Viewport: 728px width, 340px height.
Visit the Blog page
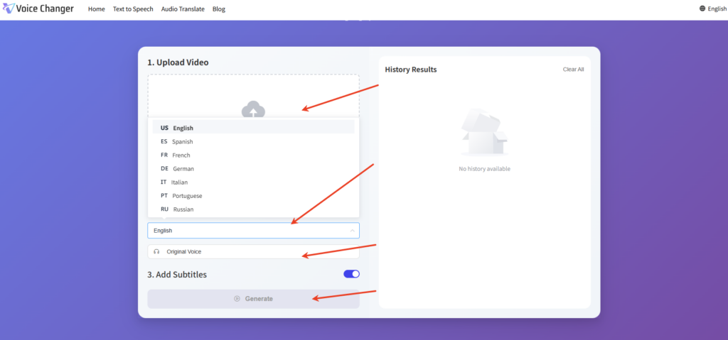click(219, 9)
